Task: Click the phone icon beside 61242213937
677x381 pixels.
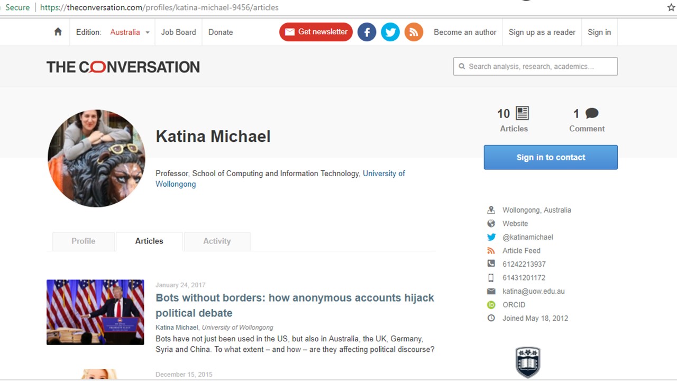Action: click(491, 264)
